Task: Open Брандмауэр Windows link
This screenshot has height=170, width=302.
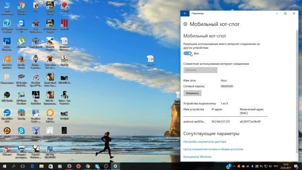Action: tap(197, 157)
